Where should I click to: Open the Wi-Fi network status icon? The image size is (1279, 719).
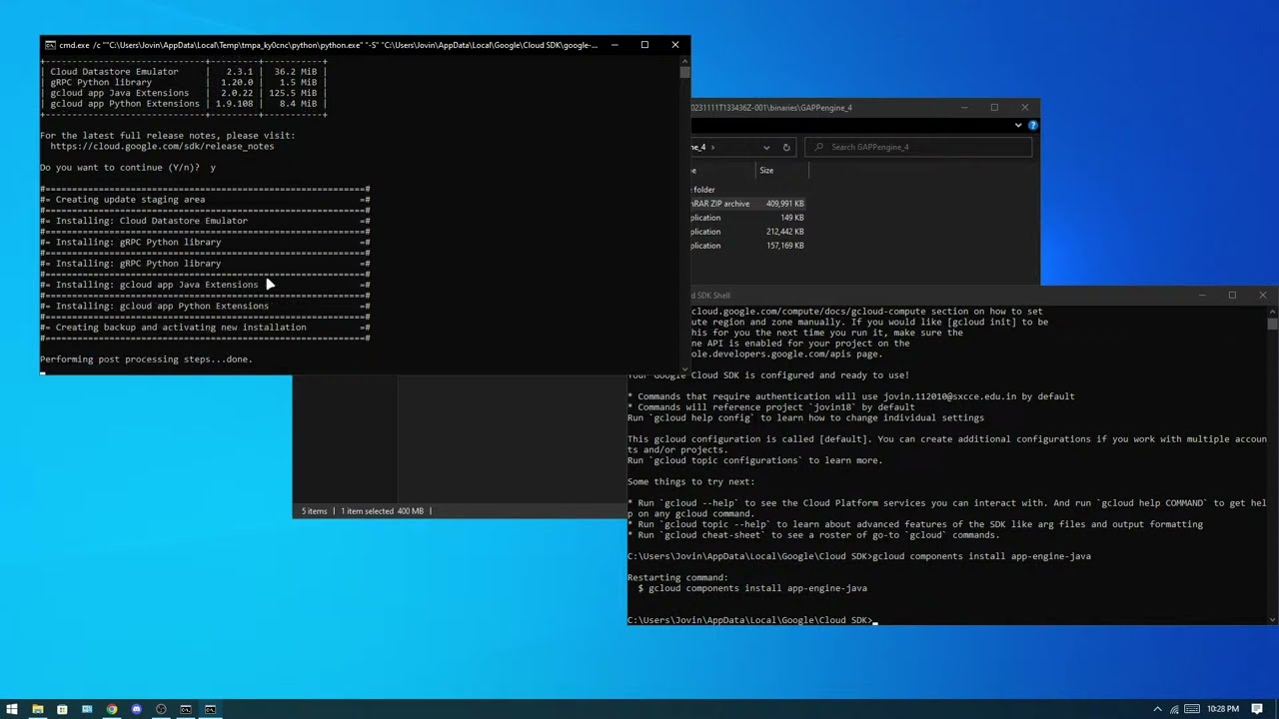pyautogui.click(x=1174, y=709)
